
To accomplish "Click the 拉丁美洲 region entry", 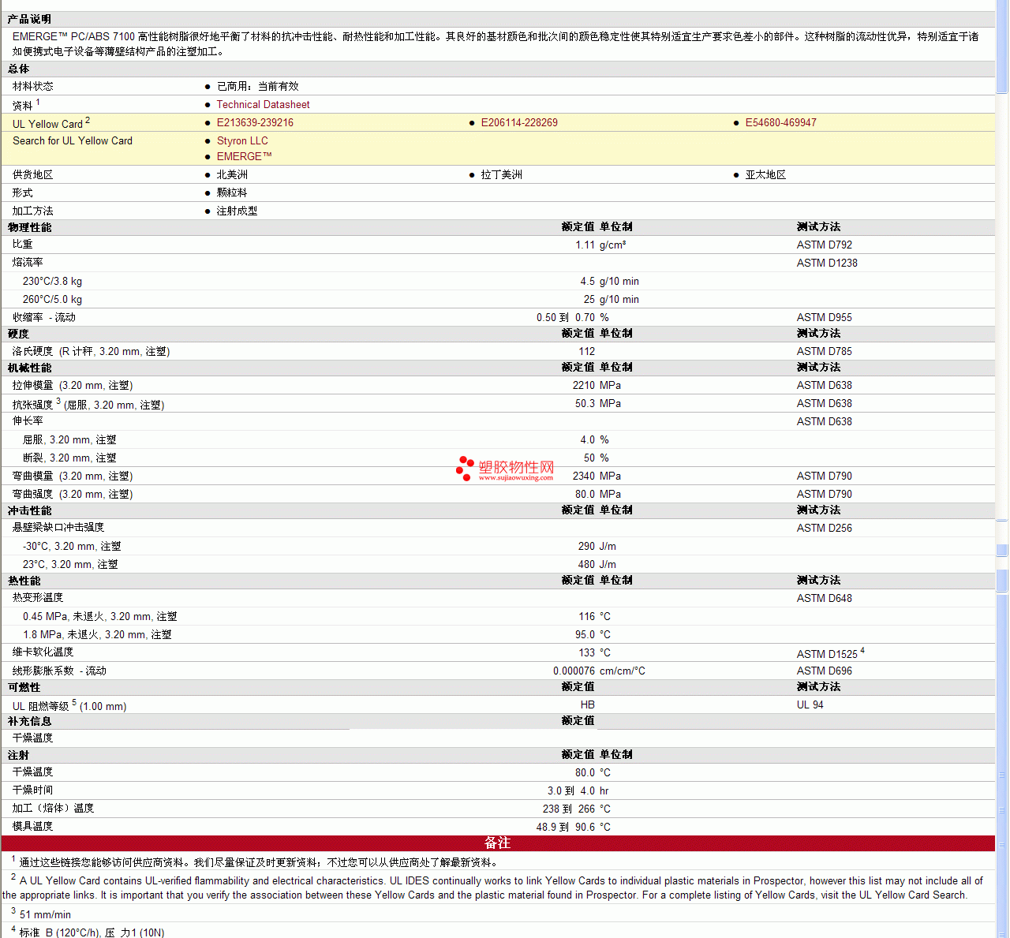I will click(501, 174).
